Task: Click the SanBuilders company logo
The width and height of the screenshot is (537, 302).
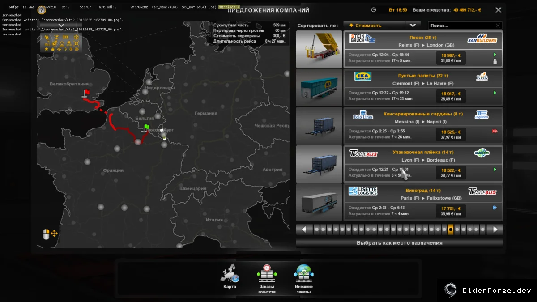Action: pyautogui.click(x=482, y=38)
